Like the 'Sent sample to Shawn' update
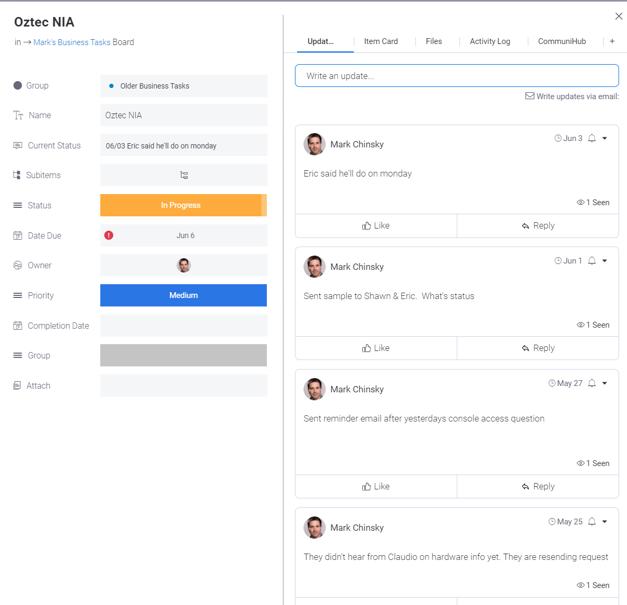The image size is (627, 605). click(x=376, y=348)
